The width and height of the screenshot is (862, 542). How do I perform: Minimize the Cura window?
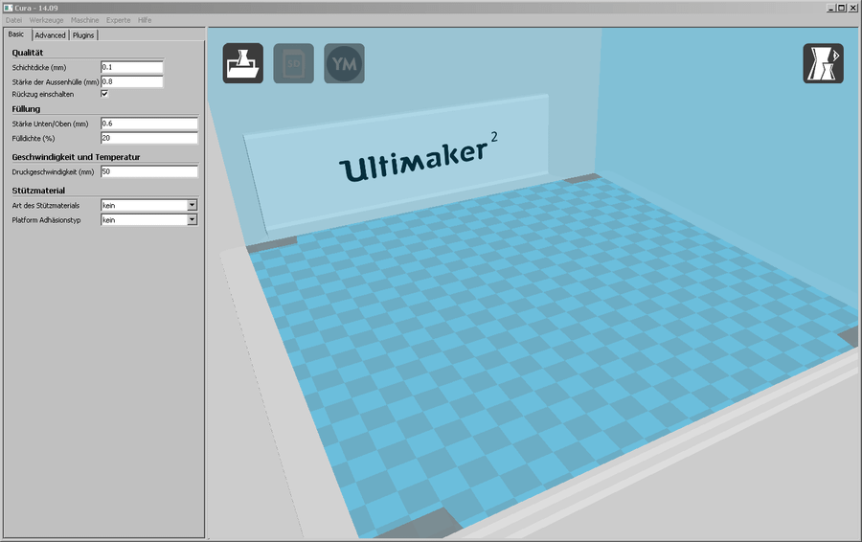point(831,8)
